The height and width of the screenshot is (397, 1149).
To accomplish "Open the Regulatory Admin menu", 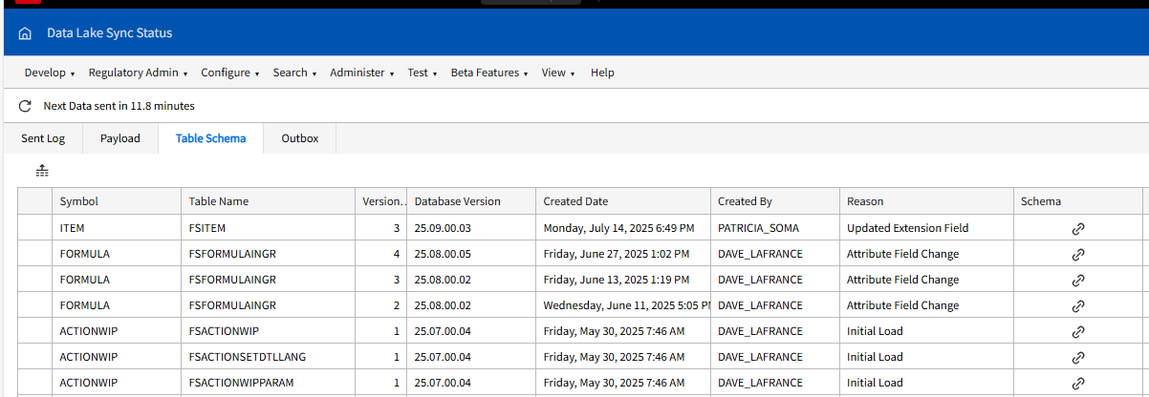I will 139,73.
